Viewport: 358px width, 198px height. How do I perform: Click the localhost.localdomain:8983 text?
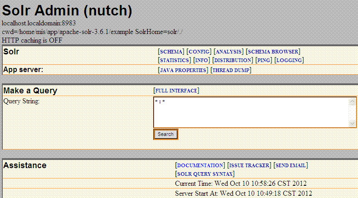[x=39, y=23]
